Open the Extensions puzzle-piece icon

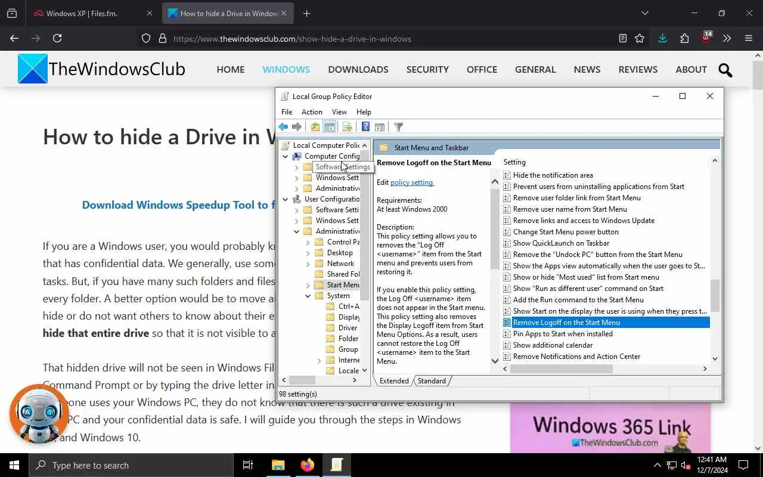coord(684,38)
